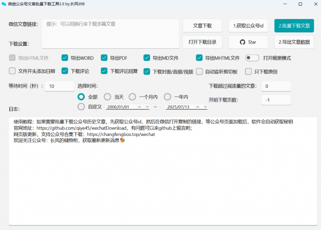This screenshot has width=321, height=230.
Task: Toggle 打开暗黑模式 switch
Action: (x=252, y=58)
